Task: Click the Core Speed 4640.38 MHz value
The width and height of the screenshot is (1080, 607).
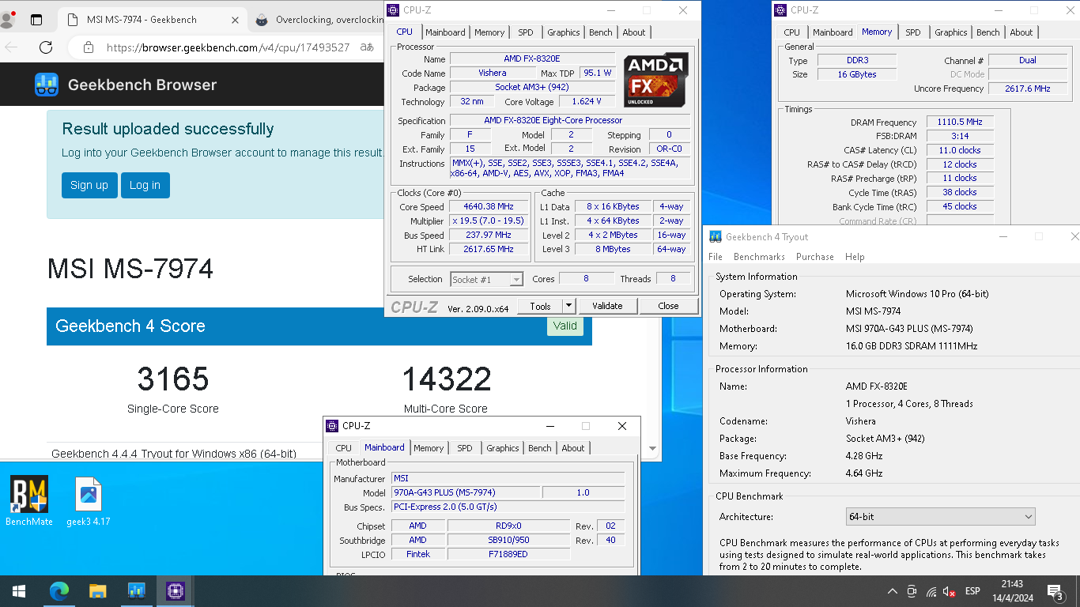Action: (x=489, y=207)
